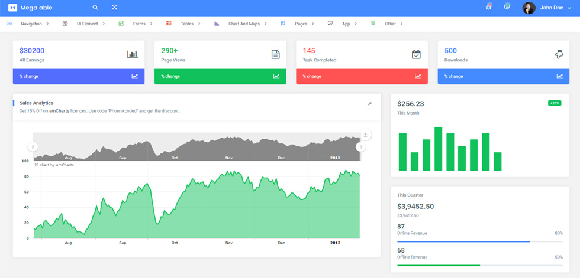This screenshot has width=580, height=278.
Task: Open the Sales Analytics wrench settings icon
Action: tap(369, 104)
